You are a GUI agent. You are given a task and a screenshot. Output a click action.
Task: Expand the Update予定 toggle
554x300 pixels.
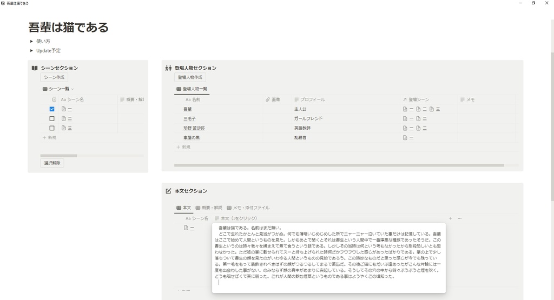[31, 51]
